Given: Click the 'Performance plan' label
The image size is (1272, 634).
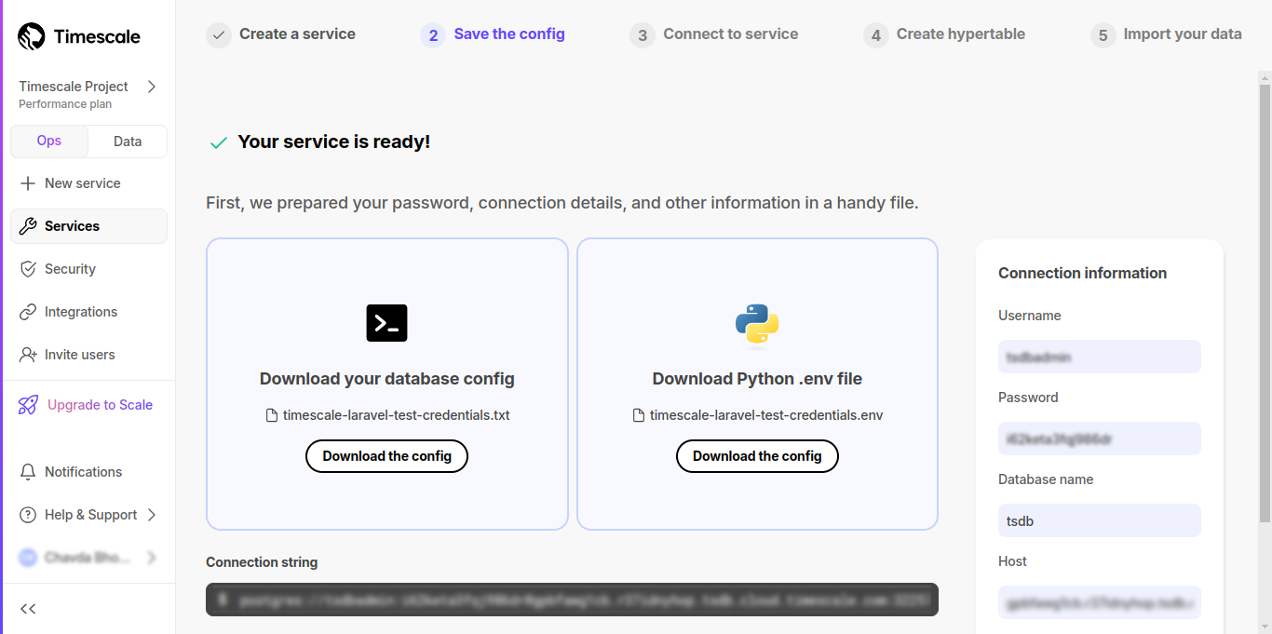Looking at the screenshot, I should (65, 104).
